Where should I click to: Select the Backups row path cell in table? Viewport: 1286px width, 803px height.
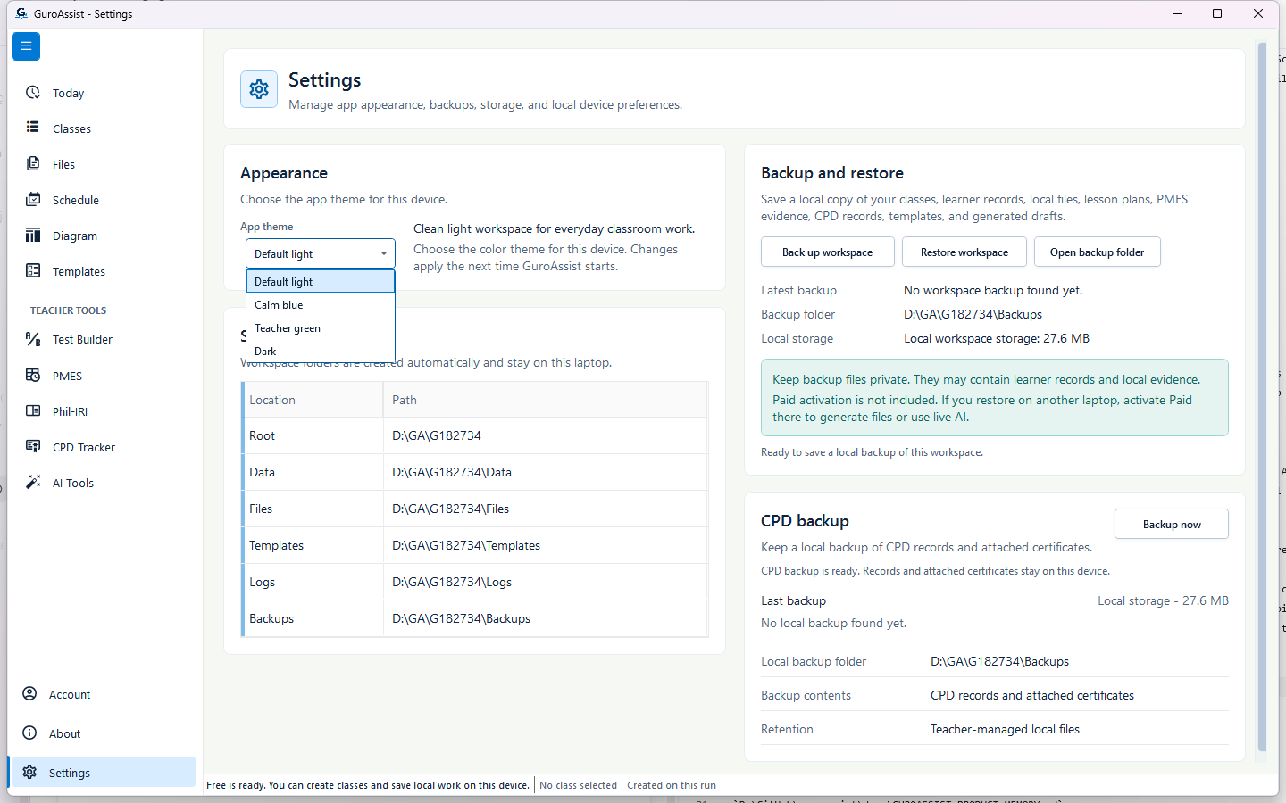pos(545,618)
